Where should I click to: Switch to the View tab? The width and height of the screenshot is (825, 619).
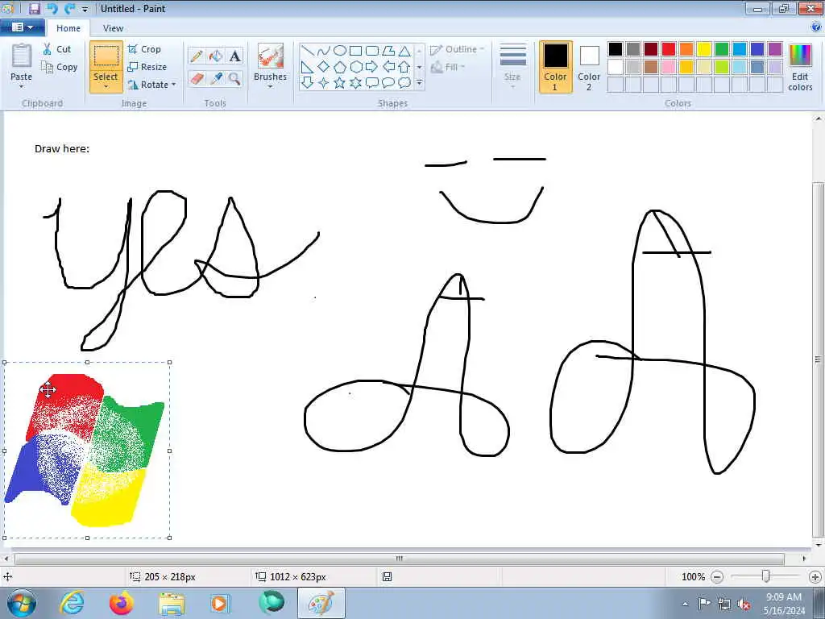[113, 28]
